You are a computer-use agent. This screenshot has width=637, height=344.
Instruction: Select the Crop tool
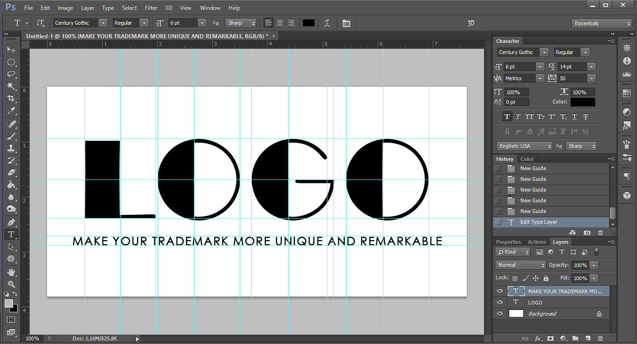11,98
